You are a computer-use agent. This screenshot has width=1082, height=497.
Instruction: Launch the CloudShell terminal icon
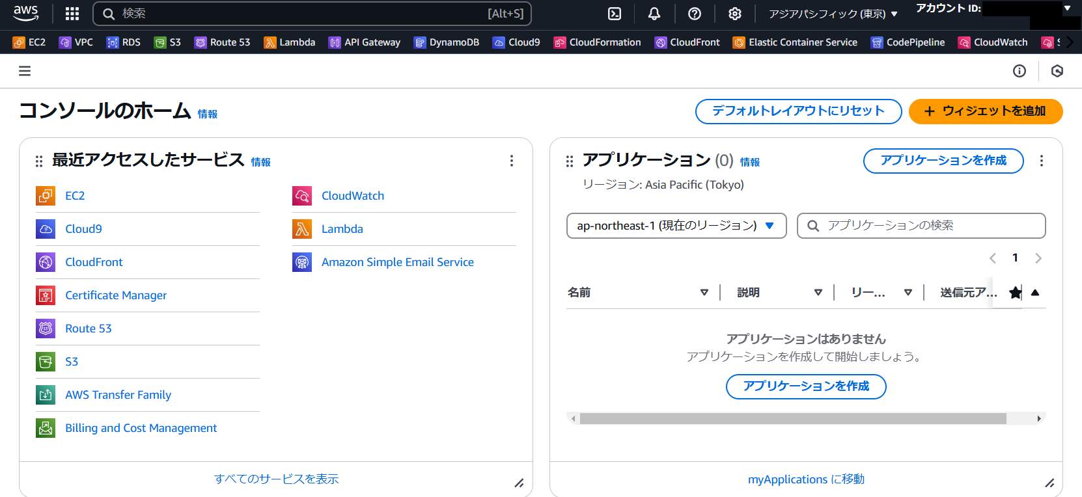[615, 14]
